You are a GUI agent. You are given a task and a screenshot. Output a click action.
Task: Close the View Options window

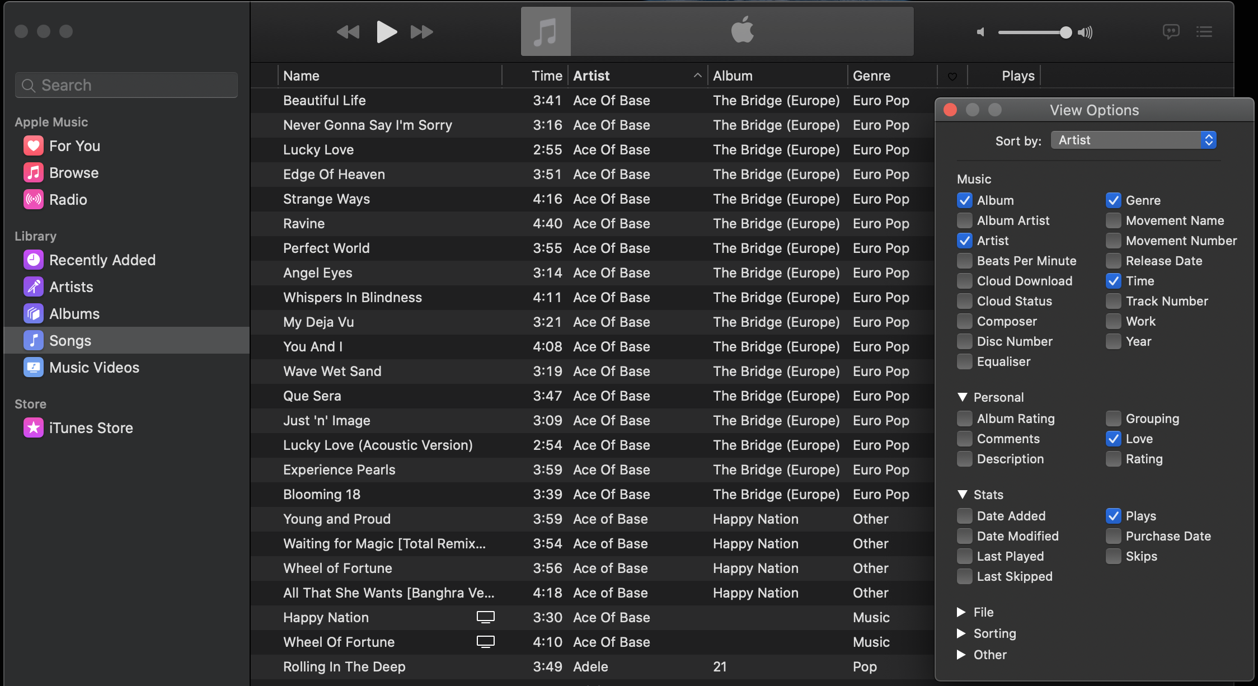(950, 110)
